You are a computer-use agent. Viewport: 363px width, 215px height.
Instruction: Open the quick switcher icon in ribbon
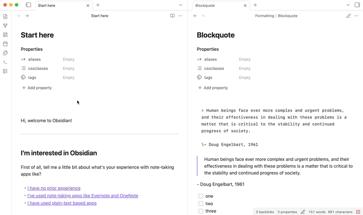click(x=5, y=17)
